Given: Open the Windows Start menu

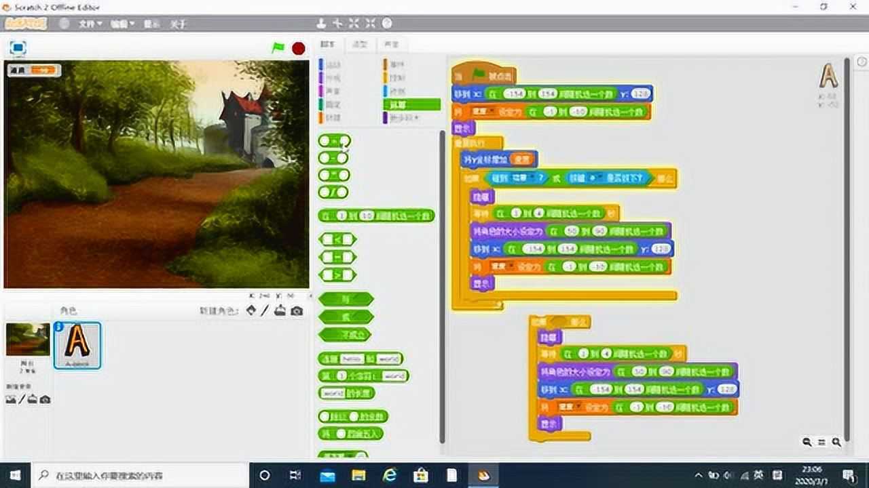Looking at the screenshot, I should (15, 475).
